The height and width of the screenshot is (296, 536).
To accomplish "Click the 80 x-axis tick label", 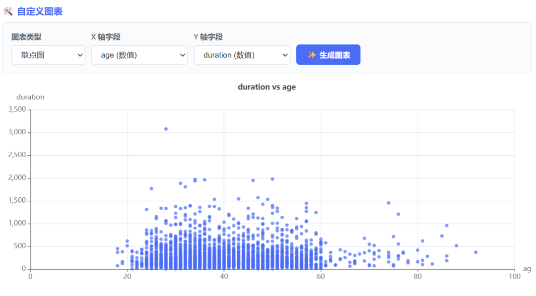I will coord(417,277).
